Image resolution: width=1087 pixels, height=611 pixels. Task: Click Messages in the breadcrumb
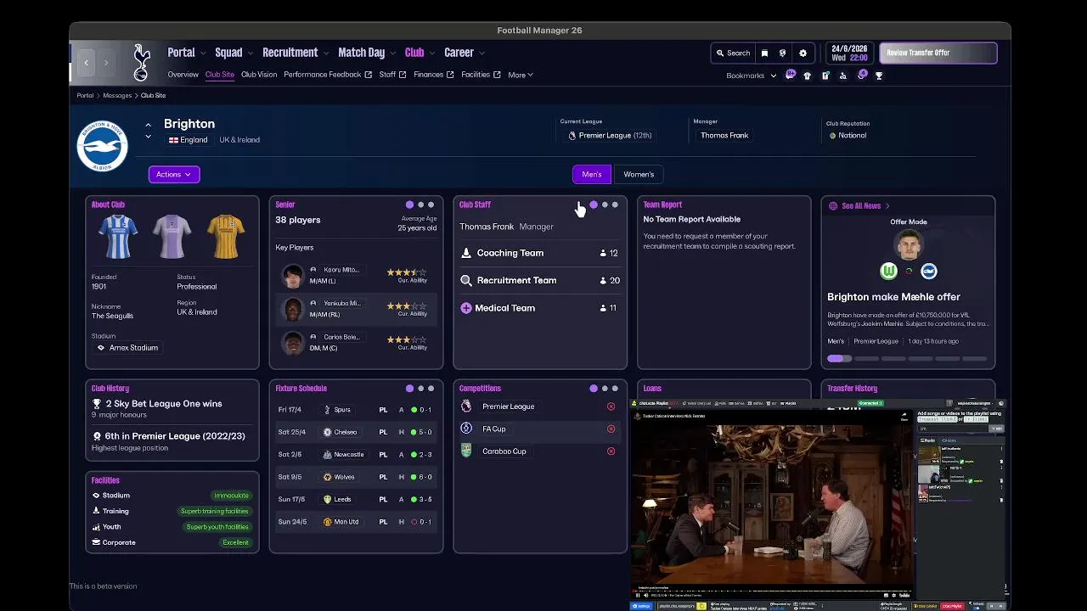(x=117, y=96)
